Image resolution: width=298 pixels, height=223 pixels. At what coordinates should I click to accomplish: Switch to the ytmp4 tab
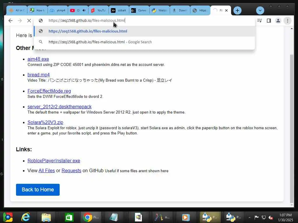(x=58, y=10)
